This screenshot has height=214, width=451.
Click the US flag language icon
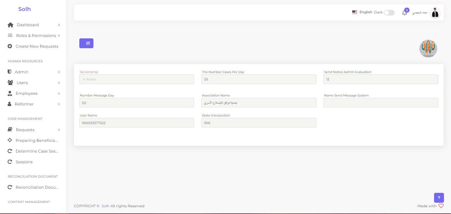(354, 12)
